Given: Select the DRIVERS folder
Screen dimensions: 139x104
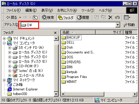Looking at the screenshot, I should click(71, 62).
